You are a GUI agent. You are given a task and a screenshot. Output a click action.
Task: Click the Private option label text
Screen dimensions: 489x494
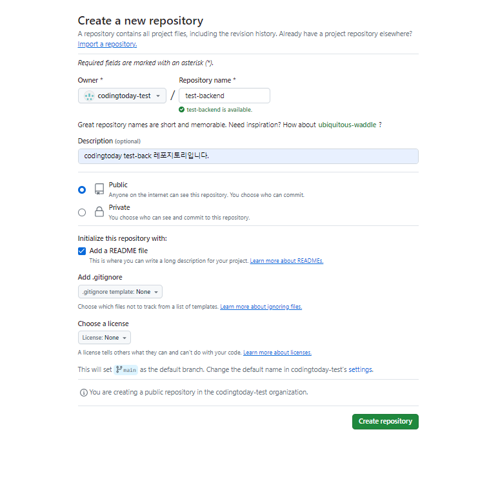point(119,208)
